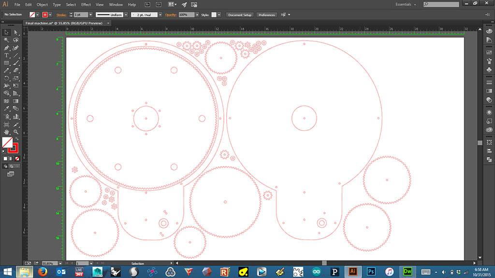Swap fill and stroke colors
Screen dimensions: 495x278
click(17, 139)
